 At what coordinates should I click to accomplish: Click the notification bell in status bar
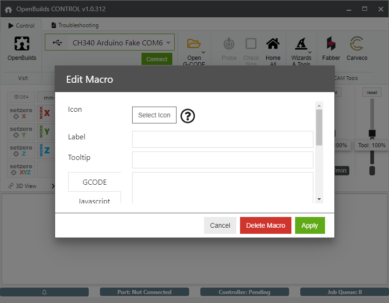tap(45, 292)
